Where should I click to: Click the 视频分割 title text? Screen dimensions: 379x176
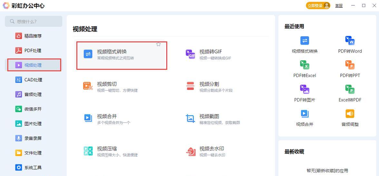click(209, 84)
